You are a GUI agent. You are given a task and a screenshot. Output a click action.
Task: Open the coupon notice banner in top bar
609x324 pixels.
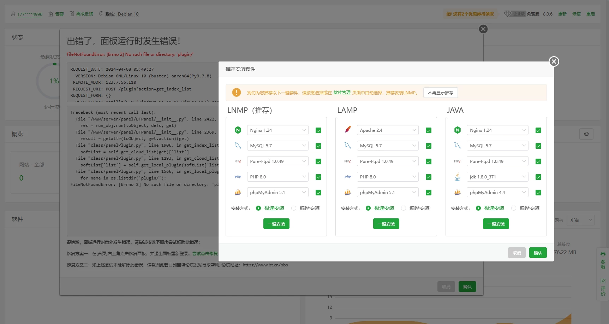470,14
